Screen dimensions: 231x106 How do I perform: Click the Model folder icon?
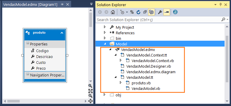pos(112,44)
